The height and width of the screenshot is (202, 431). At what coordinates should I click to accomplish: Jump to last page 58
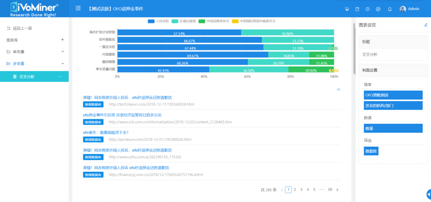[x=330, y=190]
